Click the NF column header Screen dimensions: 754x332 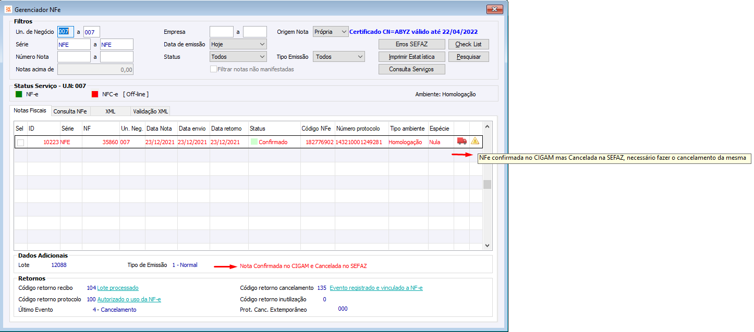101,129
